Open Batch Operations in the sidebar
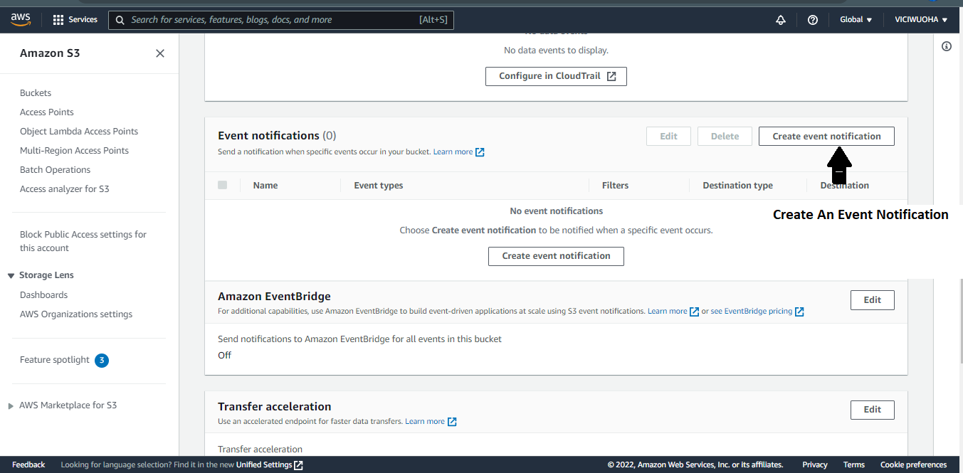This screenshot has width=963, height=473. [55, 170]
